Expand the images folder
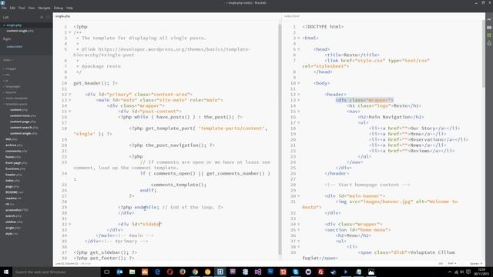 click(11, 68)
